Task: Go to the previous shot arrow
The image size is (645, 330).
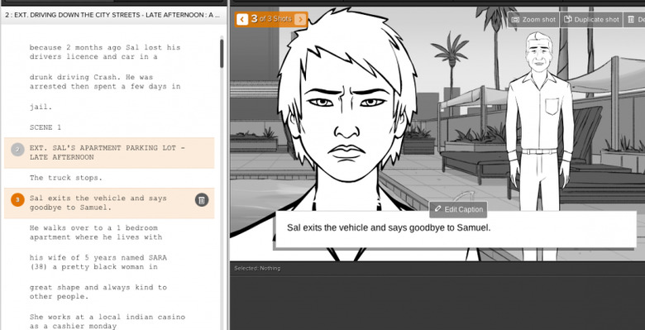Action: tap(241, 19)
